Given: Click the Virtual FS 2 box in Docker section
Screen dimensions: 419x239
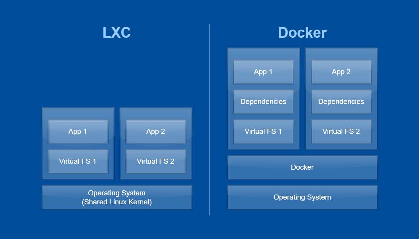Looking at the screenshot, I should [341, 131].
